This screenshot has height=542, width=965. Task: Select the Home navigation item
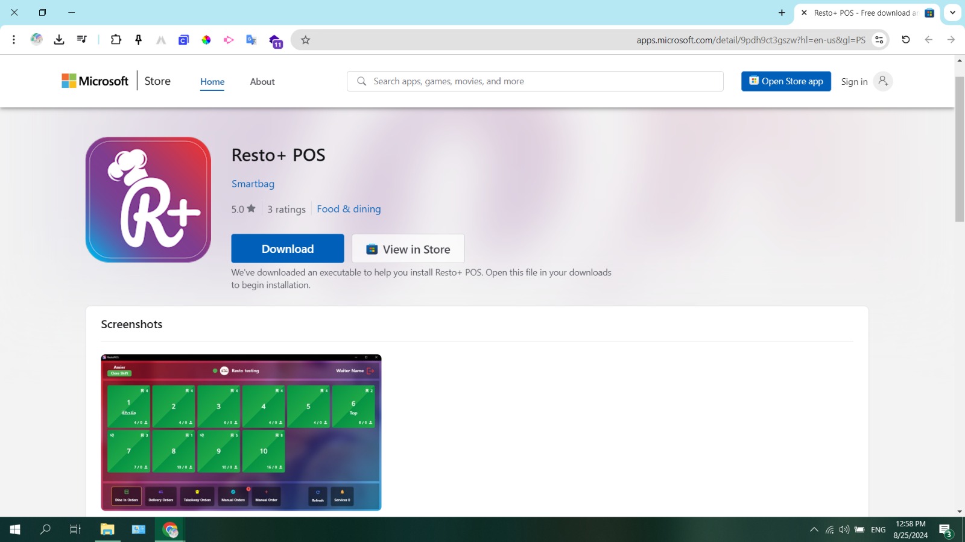(x=212, y=81)
